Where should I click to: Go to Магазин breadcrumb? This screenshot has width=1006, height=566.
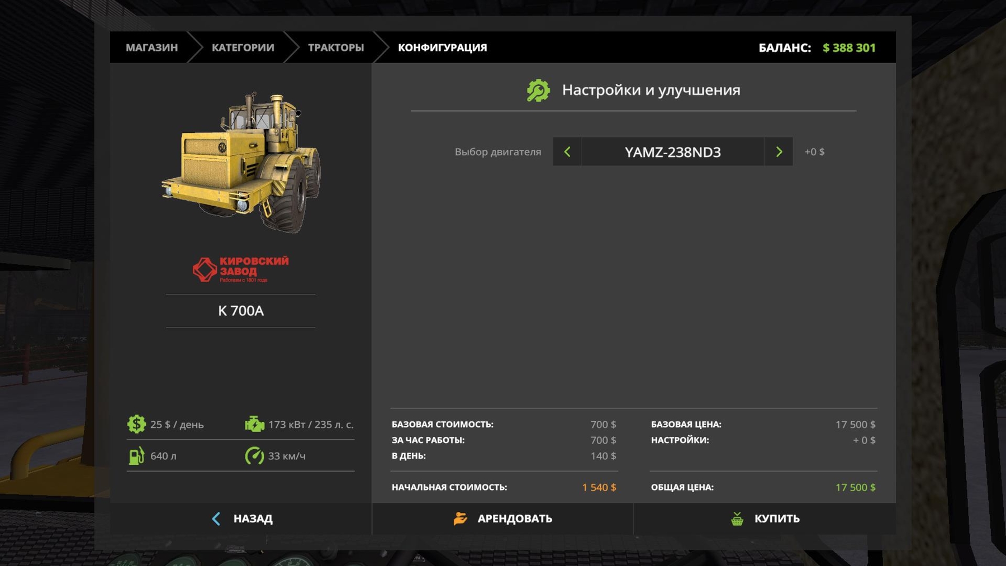151,47
